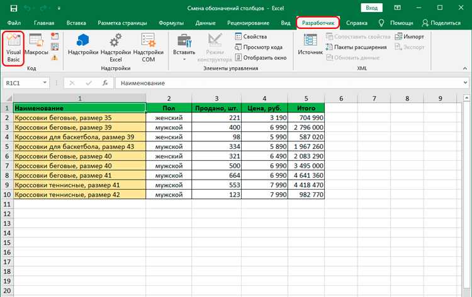
Task: Click Обновить данные
Action: point(353,58)
